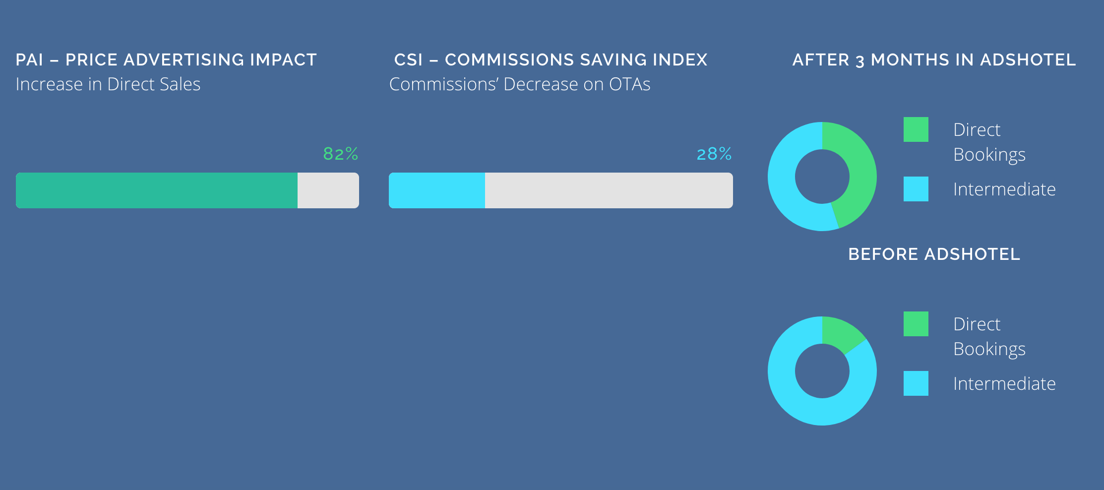Screen dimensions: 1104x490
Task: Click the gray unfilled part of the PAI bar
Action: tap(328, 190)
